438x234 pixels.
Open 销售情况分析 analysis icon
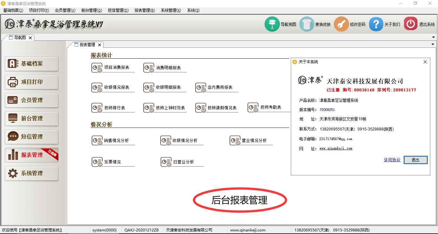tap(97, 140)
